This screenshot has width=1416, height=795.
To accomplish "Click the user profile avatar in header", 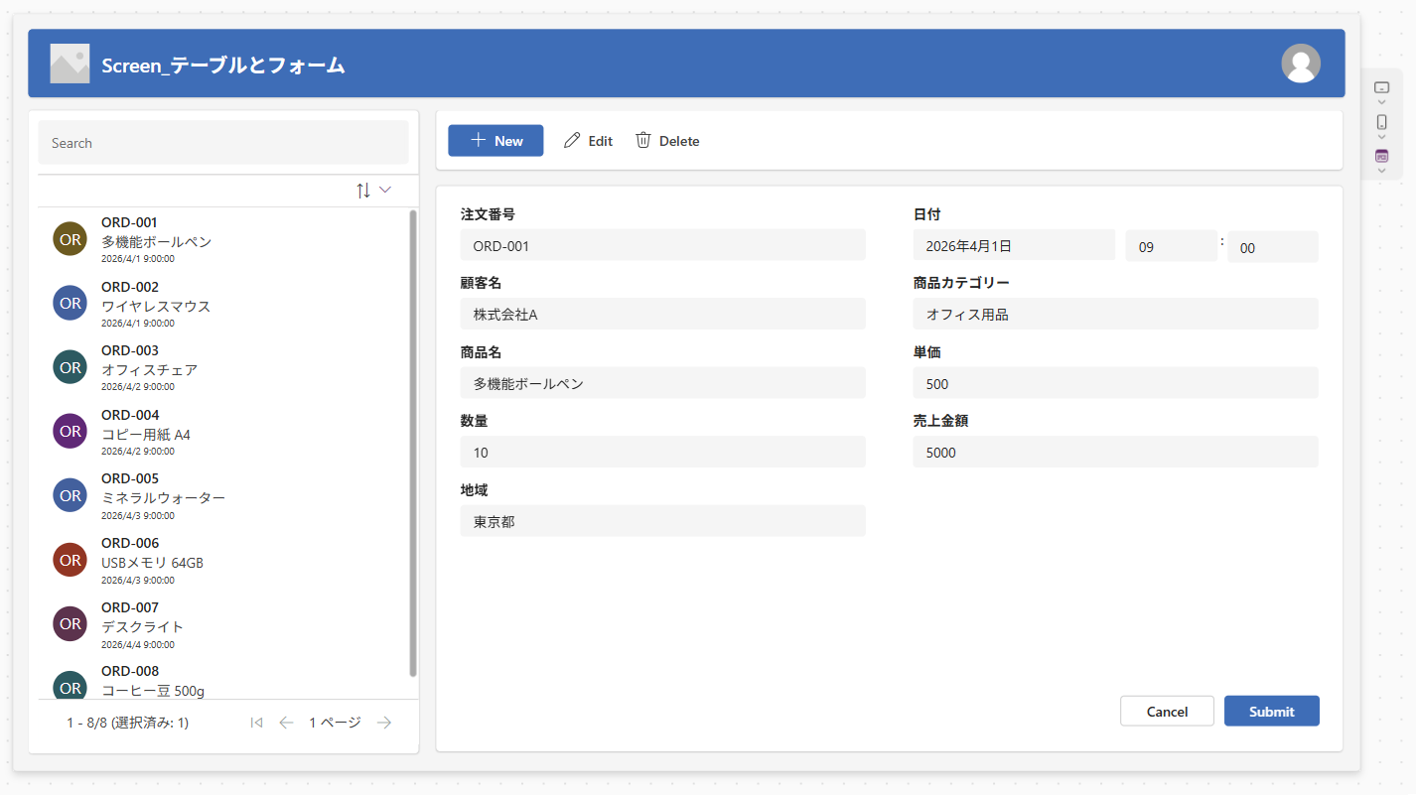I will coord(1301,64).
